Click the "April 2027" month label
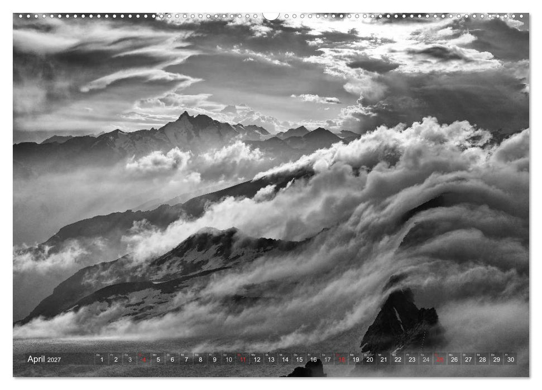 (44, 359)
